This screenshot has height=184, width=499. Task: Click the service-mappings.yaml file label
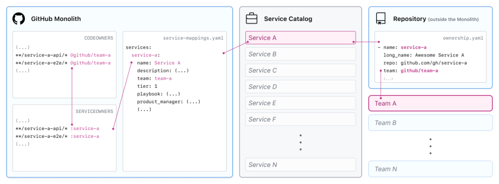(193, 38)
